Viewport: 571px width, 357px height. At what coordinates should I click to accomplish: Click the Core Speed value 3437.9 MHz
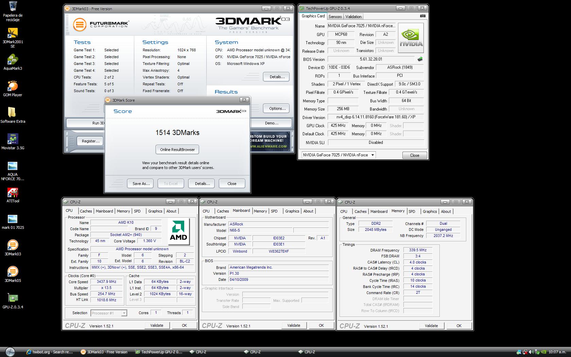point(106,282)
